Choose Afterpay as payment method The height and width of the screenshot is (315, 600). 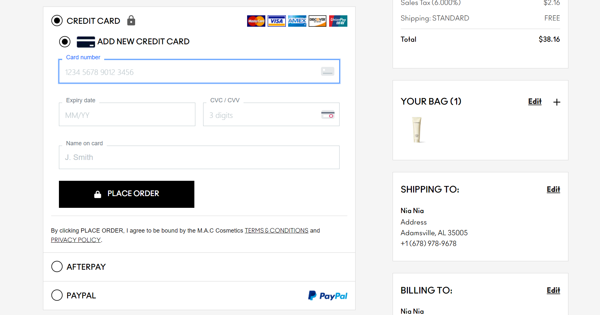pyautogui.click(x=57, y=266)
